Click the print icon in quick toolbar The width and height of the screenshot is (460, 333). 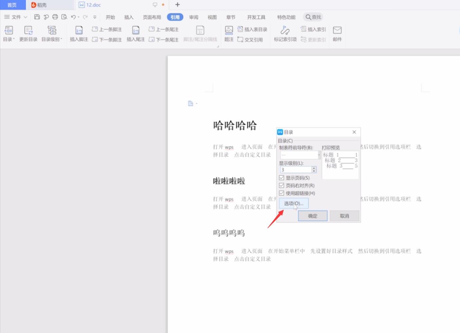tap(55, 17)
